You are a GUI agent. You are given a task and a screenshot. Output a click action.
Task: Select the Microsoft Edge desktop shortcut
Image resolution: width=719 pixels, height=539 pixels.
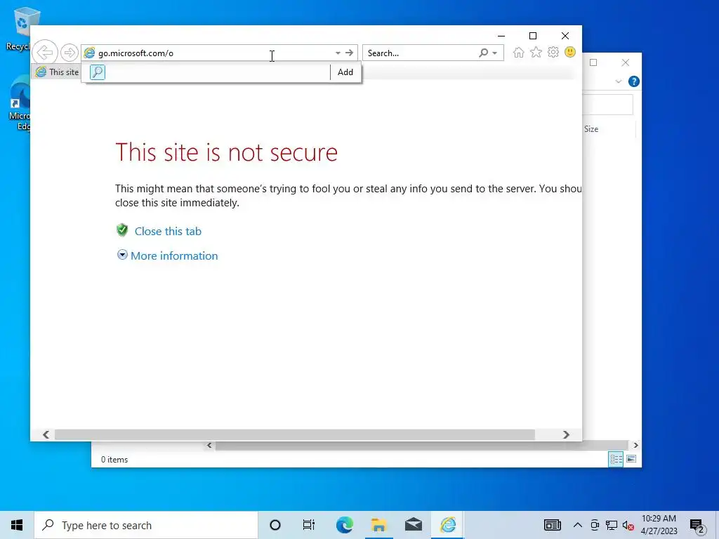click(x=19, y=104)
